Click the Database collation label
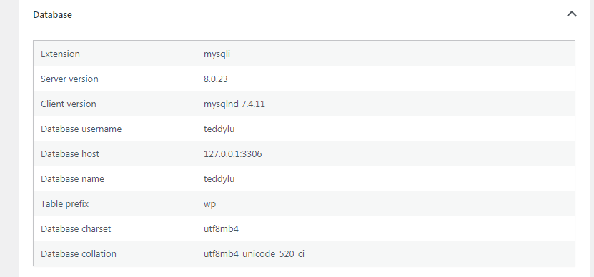The image size is (594, 277). (79, 253)
